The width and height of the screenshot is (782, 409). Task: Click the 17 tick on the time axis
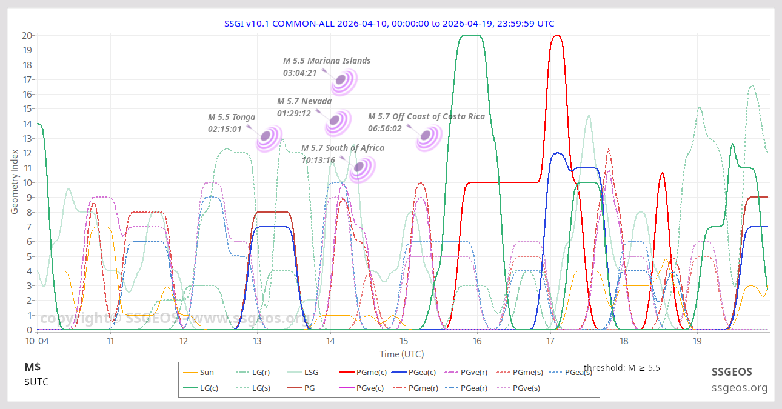point(550,341)
